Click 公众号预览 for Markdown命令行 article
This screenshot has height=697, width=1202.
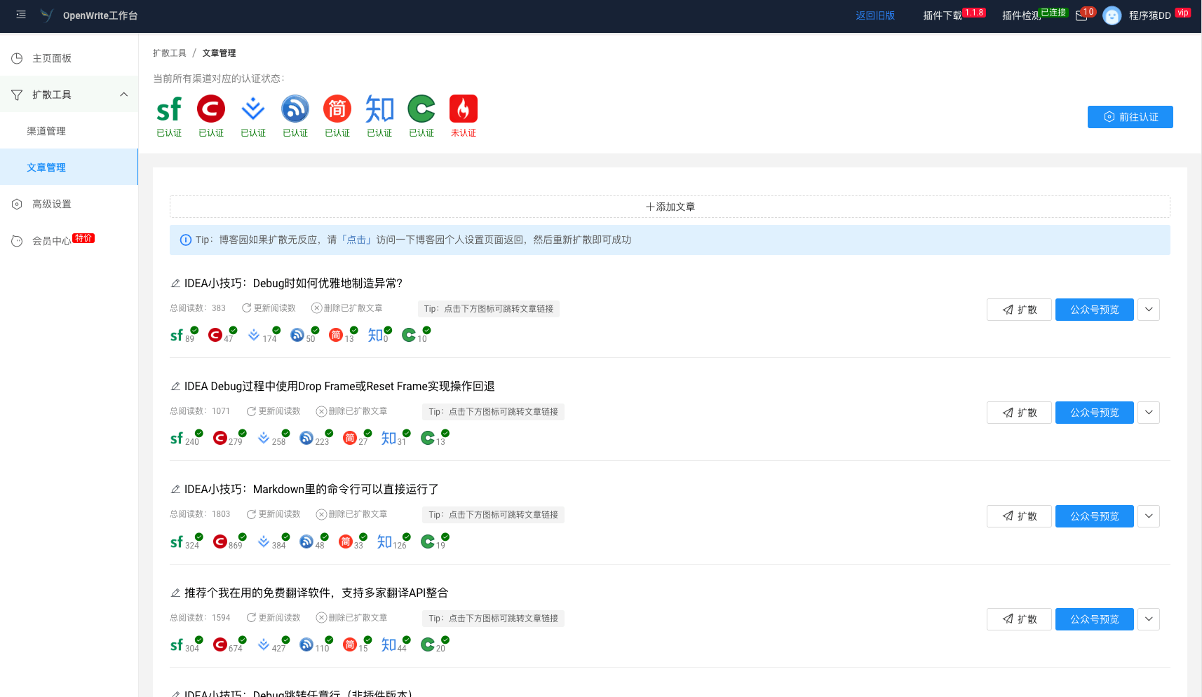(1095, 516)
